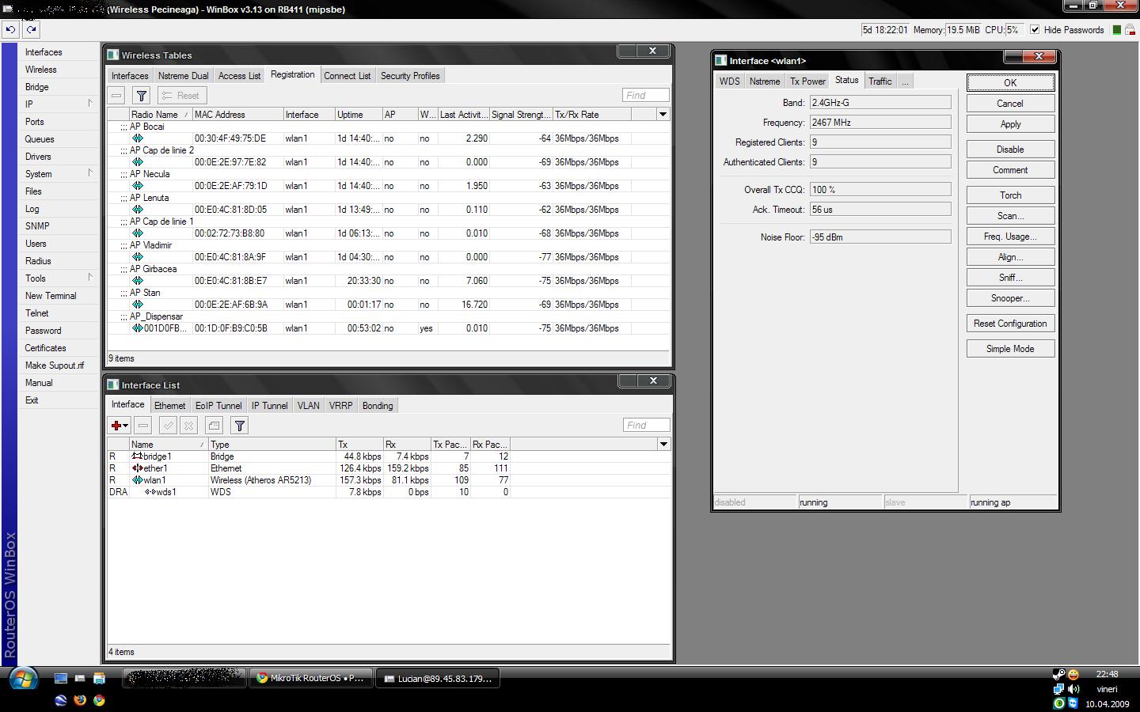Click the comment icon in Interface List toolbar
This screenshot has width=1140, height=712.
(214, 426)
